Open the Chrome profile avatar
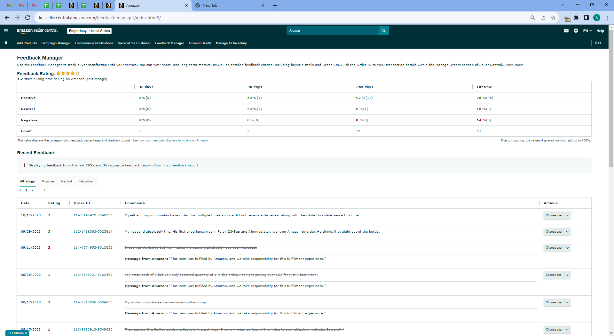 click(597, 18)
